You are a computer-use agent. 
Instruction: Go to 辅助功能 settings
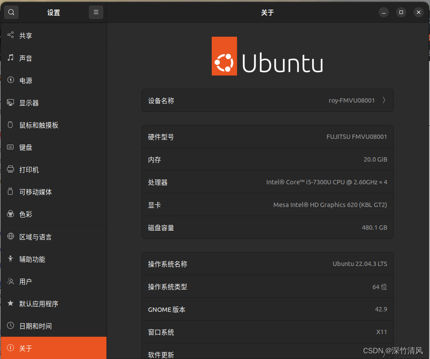[x=54, y=259]
